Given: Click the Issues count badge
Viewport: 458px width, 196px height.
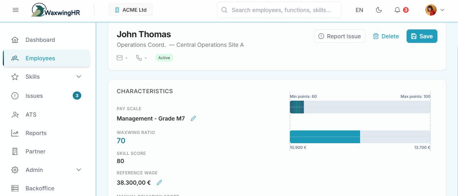Looking at the screenshot, I should tap(77, 95).
